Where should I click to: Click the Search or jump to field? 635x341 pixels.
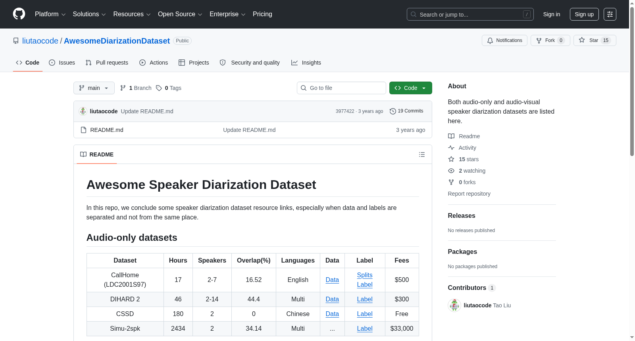(x=470, y=14)
